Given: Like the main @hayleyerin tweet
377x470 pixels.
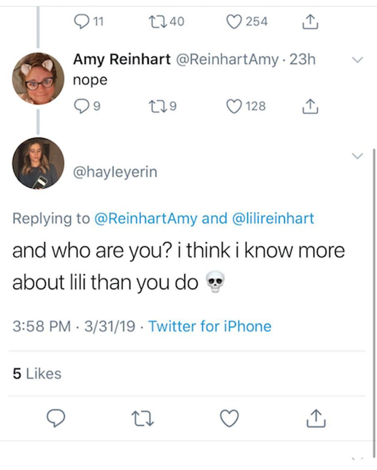Looking at the screenshot, I should click(229, 418).
